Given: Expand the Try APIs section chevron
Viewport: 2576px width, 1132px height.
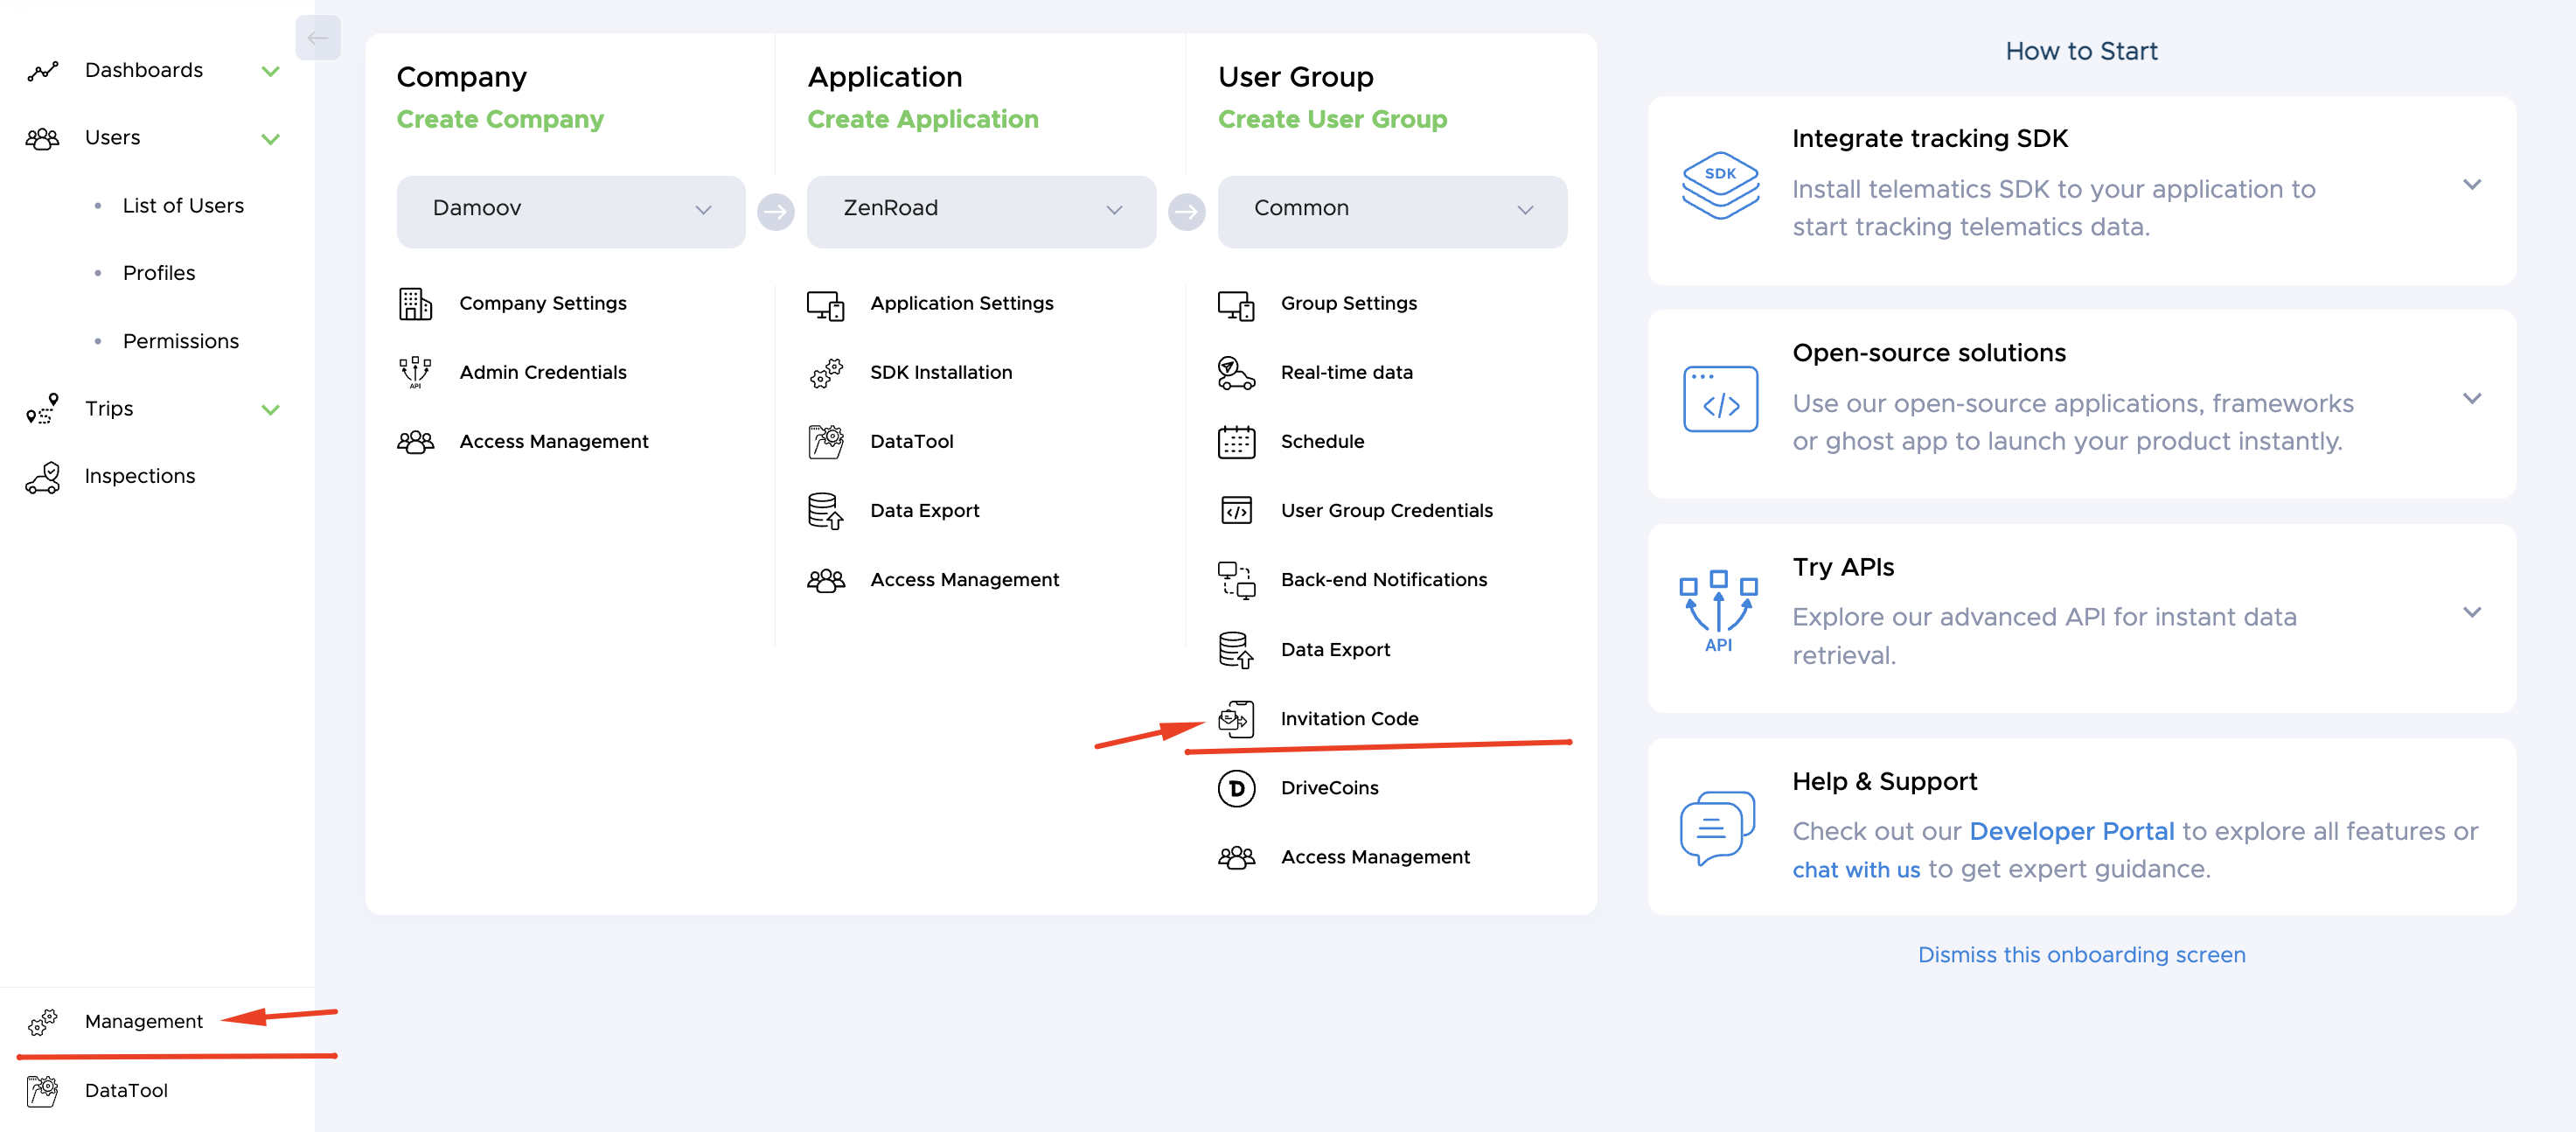Looking at the screenshot, I should pos(2471,612).
